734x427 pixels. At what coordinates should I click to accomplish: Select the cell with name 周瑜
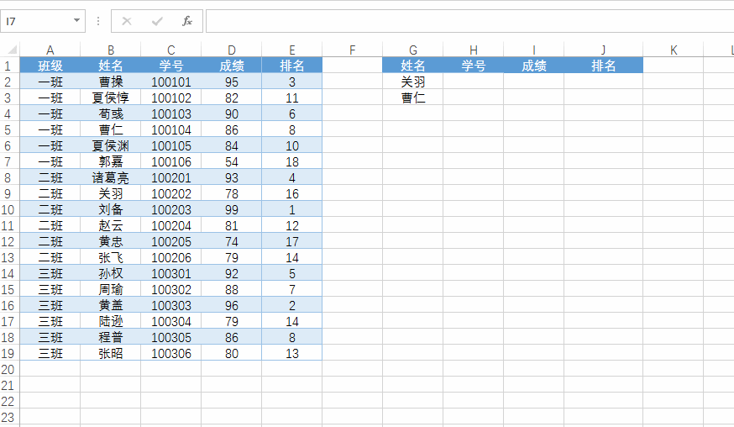(111, 289)
